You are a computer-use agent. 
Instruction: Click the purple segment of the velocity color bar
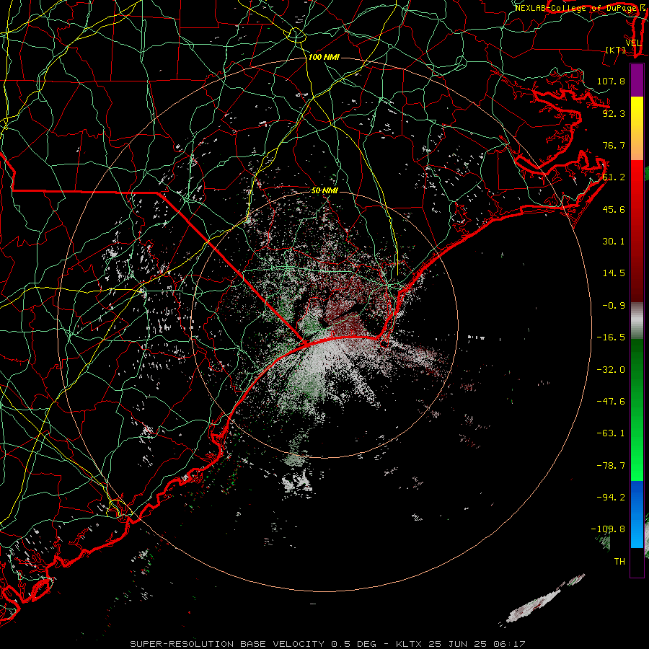click(637, 80)
